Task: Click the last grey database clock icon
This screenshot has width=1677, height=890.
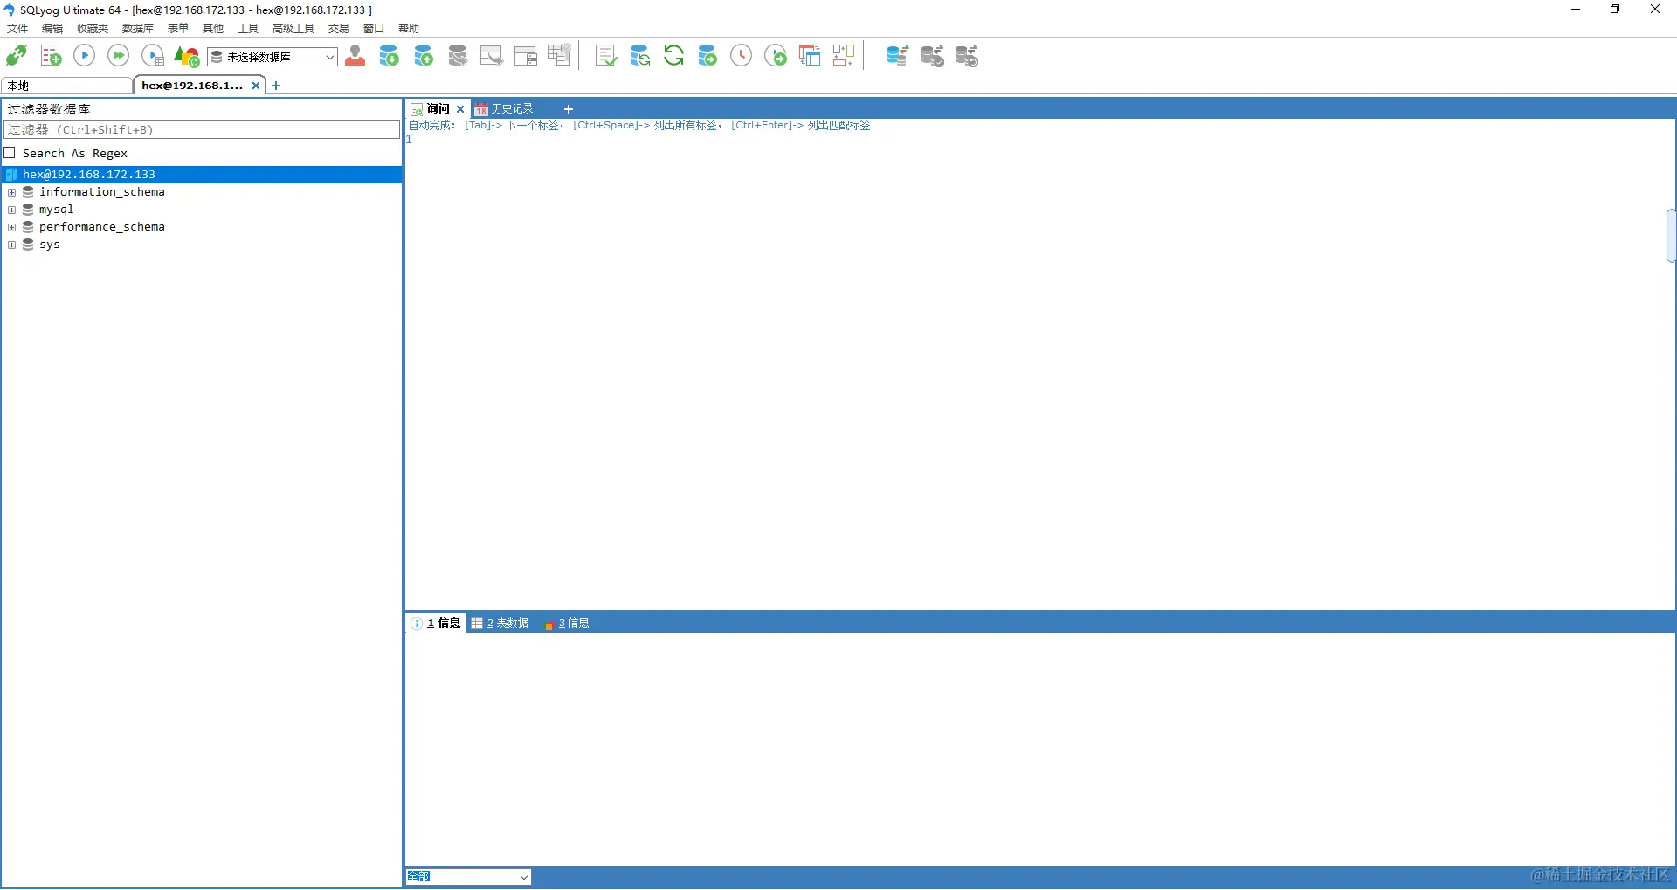Action: (x=967, y=56)
